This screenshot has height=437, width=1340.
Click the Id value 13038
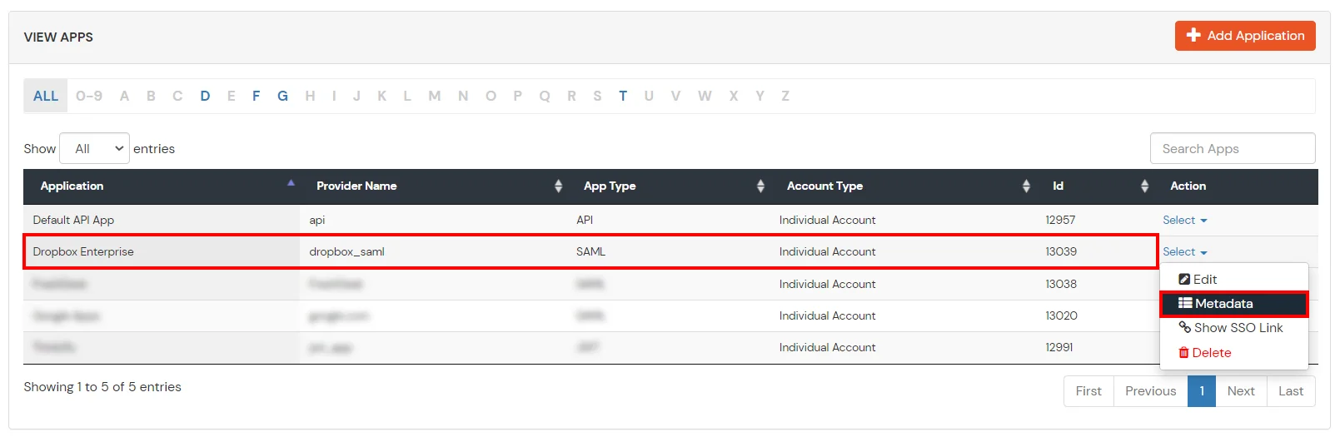[x=1061, y=284]
